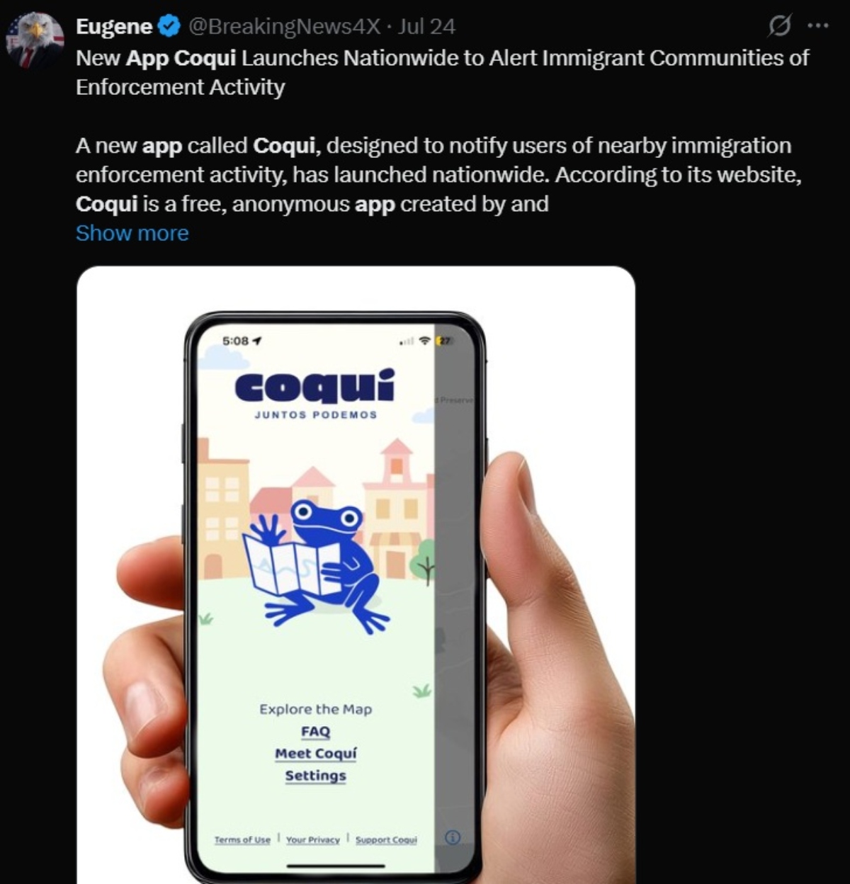
Task: Click the Jul 24 post date
Action: [x=426, y=27]
